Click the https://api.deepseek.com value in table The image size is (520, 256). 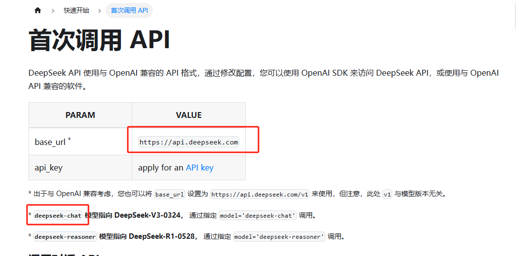point(189,142)
